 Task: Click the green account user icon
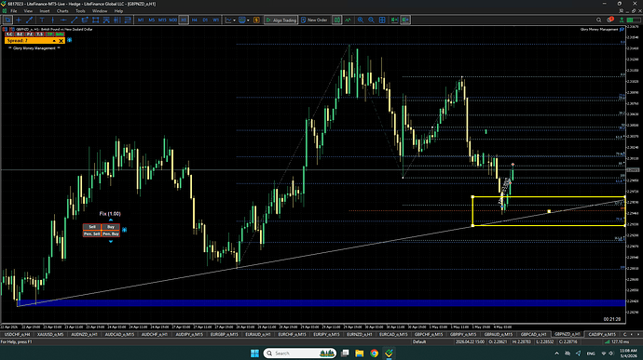[622, 20]
